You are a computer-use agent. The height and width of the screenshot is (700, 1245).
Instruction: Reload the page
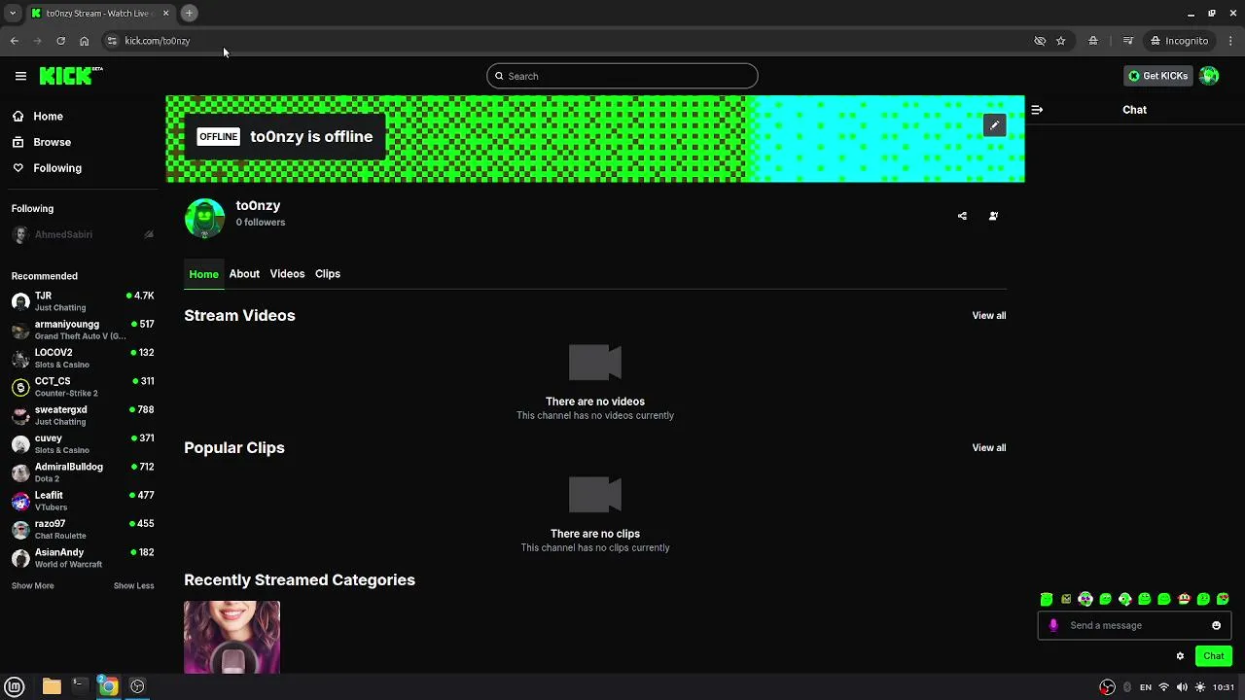60,41
